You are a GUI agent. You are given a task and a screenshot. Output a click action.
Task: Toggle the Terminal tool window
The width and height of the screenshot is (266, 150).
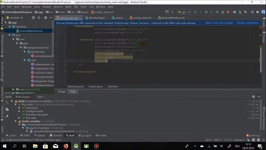pyautogui.click(x=56, y=135)
